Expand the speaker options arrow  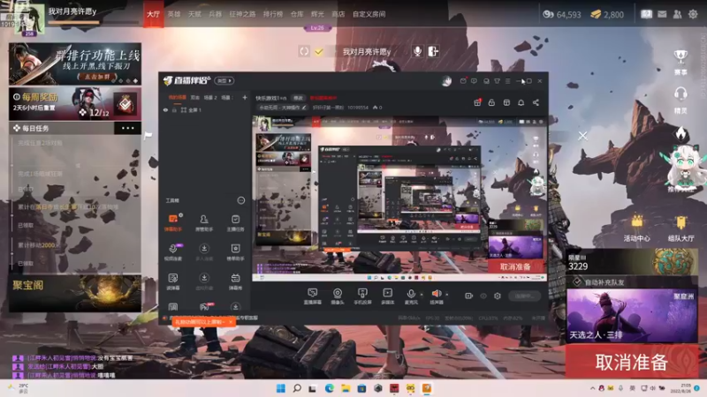[447, 295]
